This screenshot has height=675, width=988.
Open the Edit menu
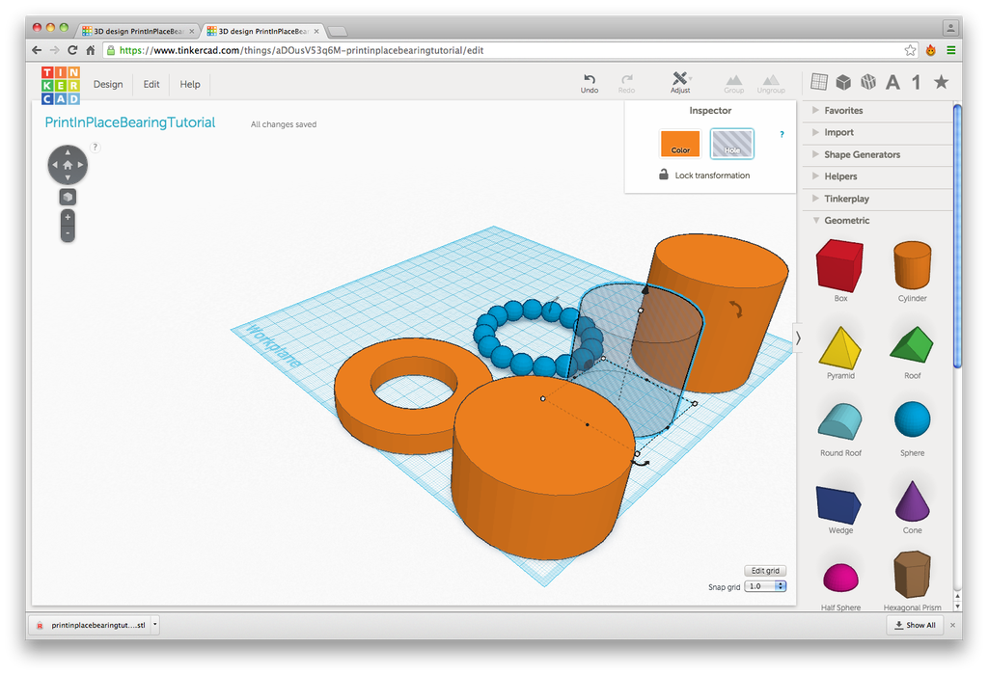click(x=151, y=85)
